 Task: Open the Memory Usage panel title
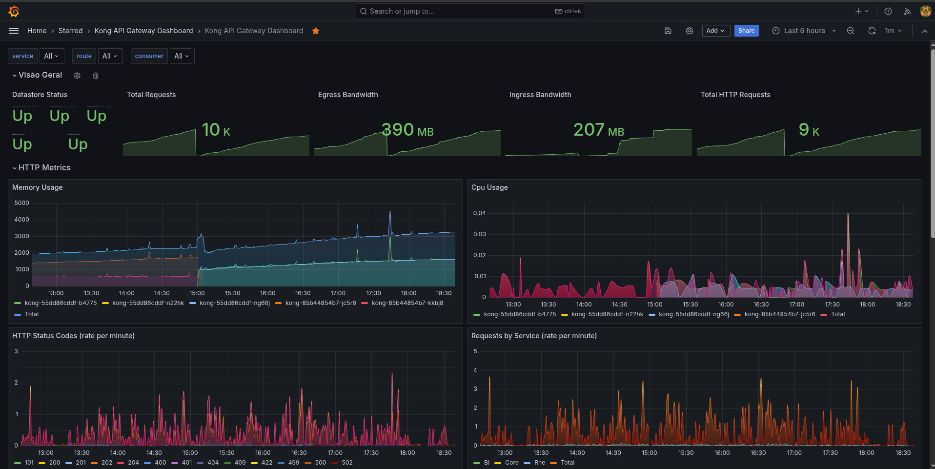(38, 187)
